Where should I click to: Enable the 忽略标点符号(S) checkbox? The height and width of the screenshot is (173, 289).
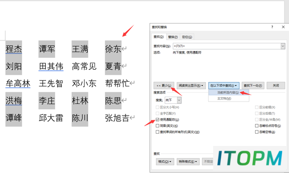tap(256, 126)
